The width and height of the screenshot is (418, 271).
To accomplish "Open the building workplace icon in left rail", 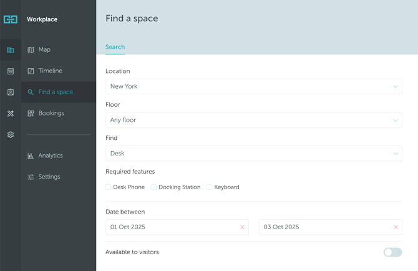I will coord(11,50).
